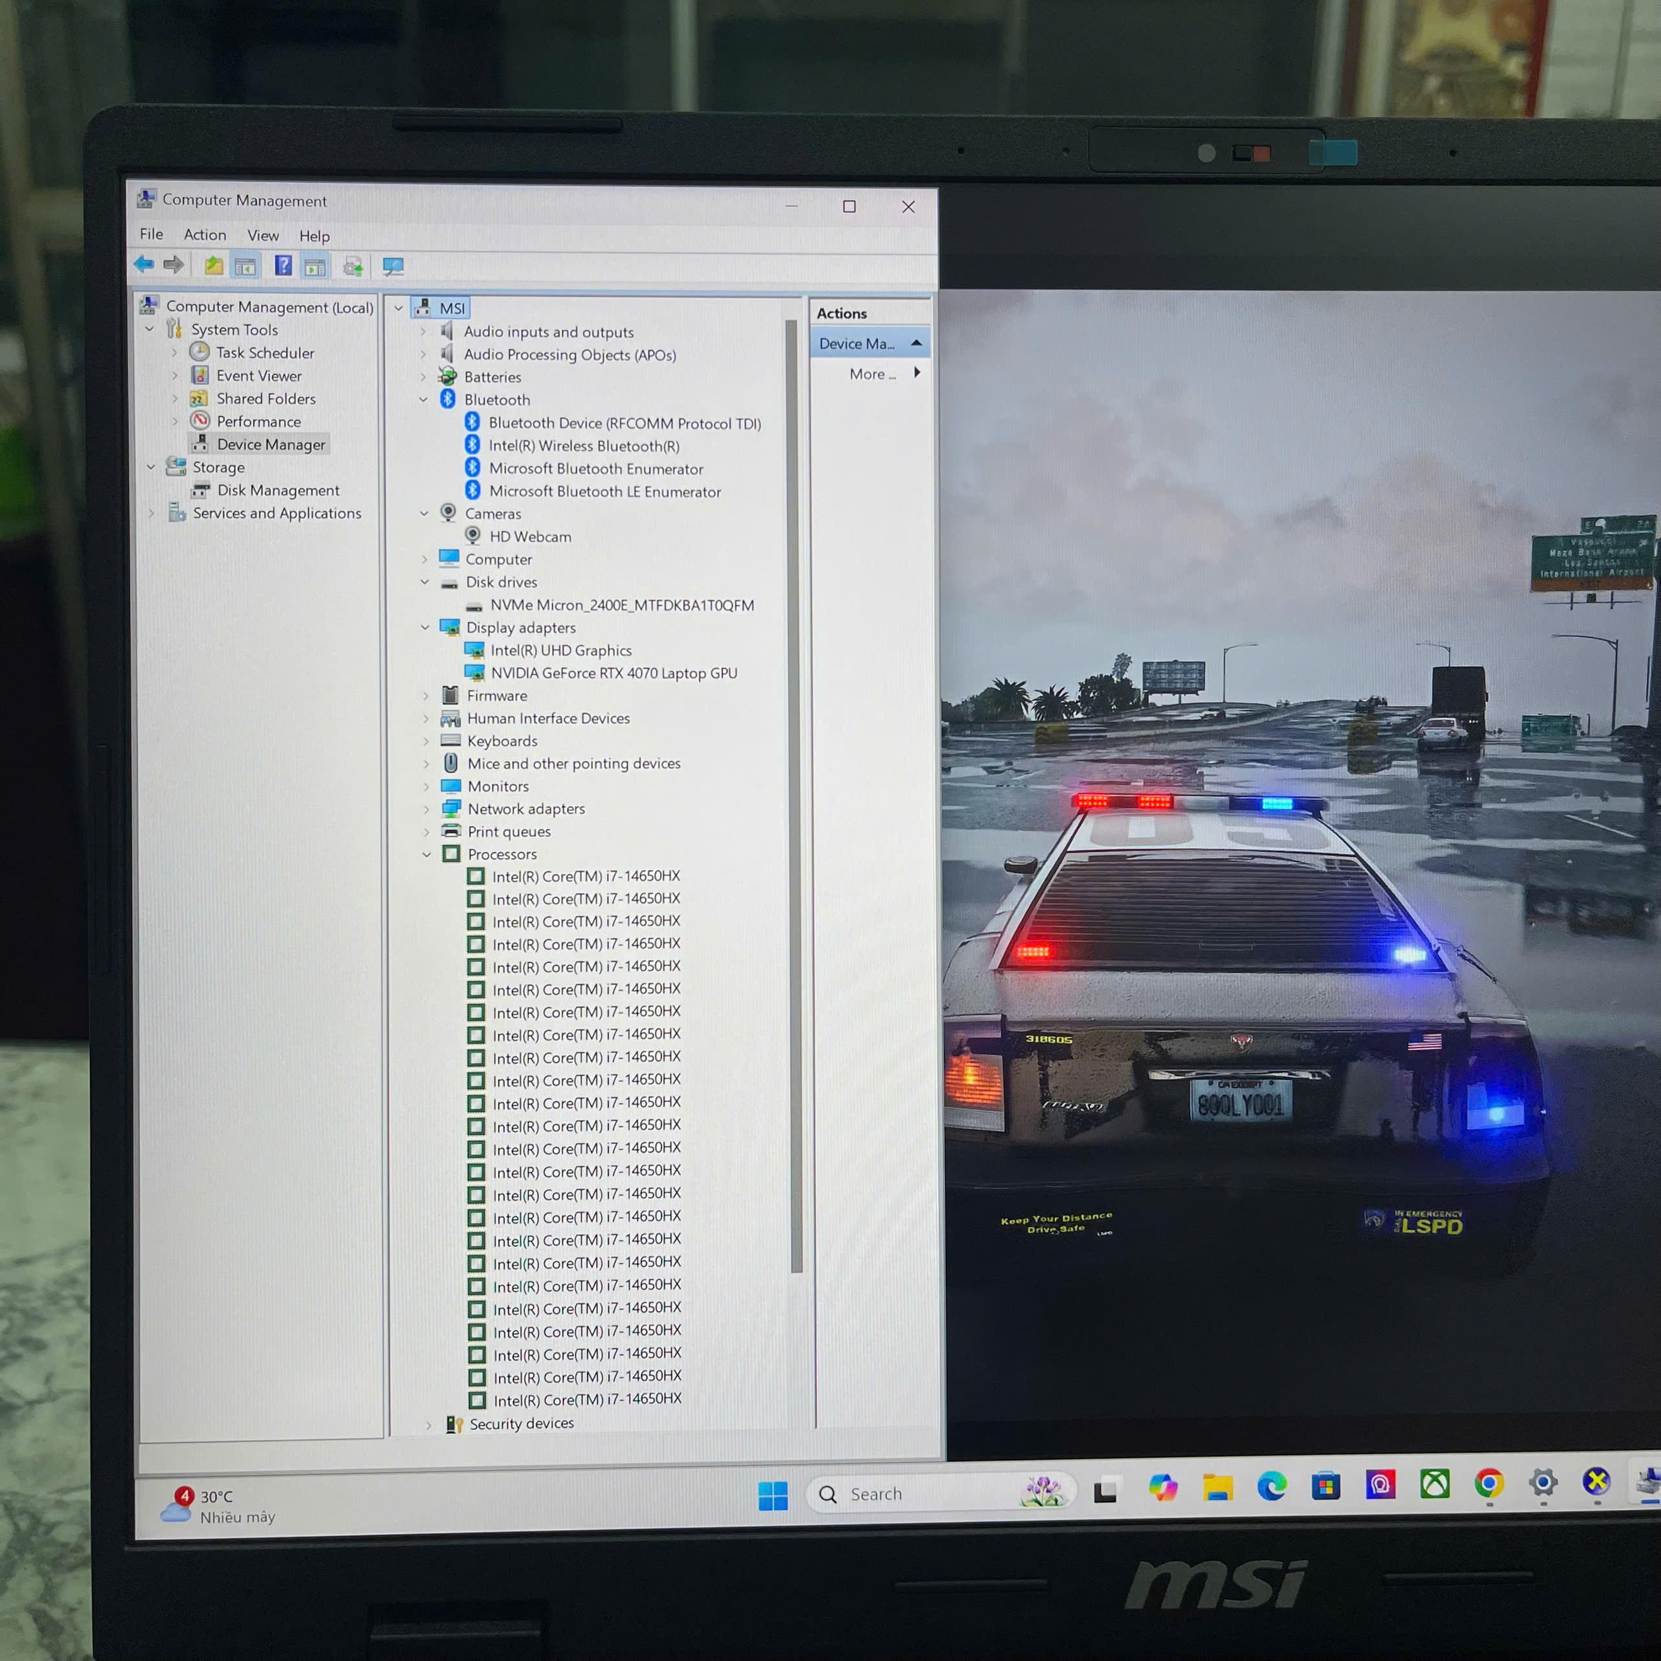Click the Batteries category icon
Viewport: 1661px width, 1661px height.
[448, 376]
